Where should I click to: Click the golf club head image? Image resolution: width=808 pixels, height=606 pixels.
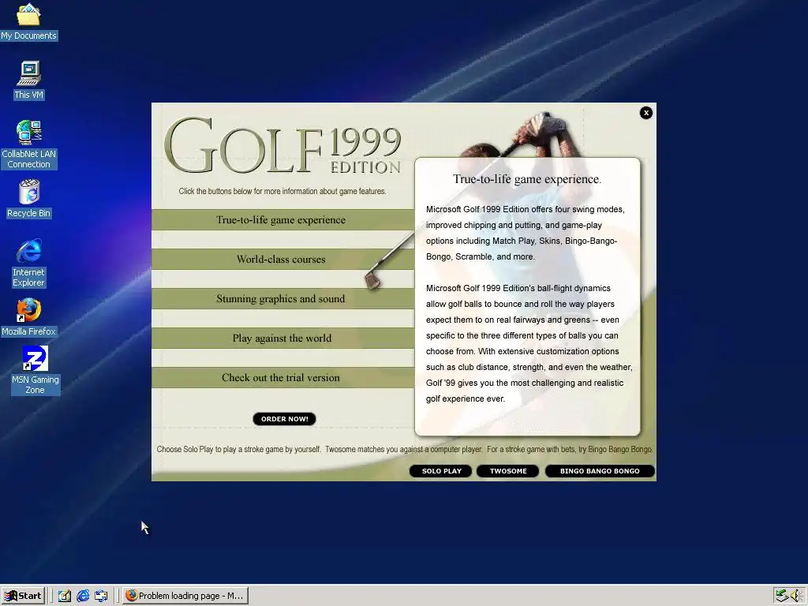point(372,280)
